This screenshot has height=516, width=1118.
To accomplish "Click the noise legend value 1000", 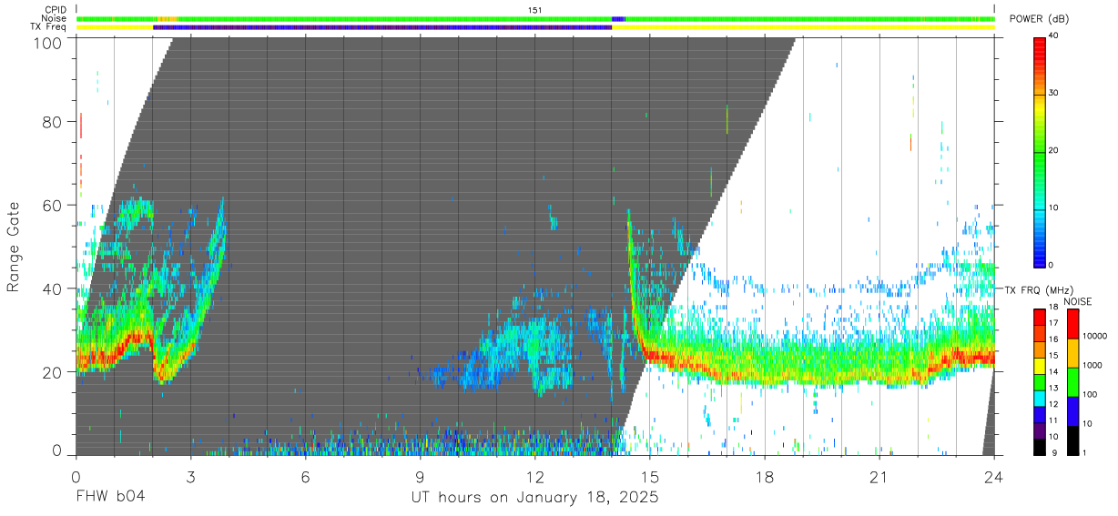I will click(1092, 366).
